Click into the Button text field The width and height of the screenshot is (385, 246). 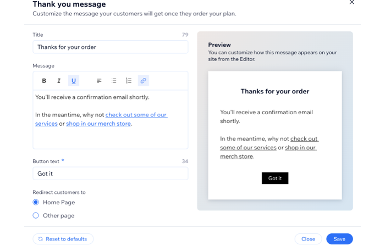click(x=110, y=174)
